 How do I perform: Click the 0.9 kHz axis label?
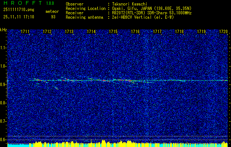(3, 85)
